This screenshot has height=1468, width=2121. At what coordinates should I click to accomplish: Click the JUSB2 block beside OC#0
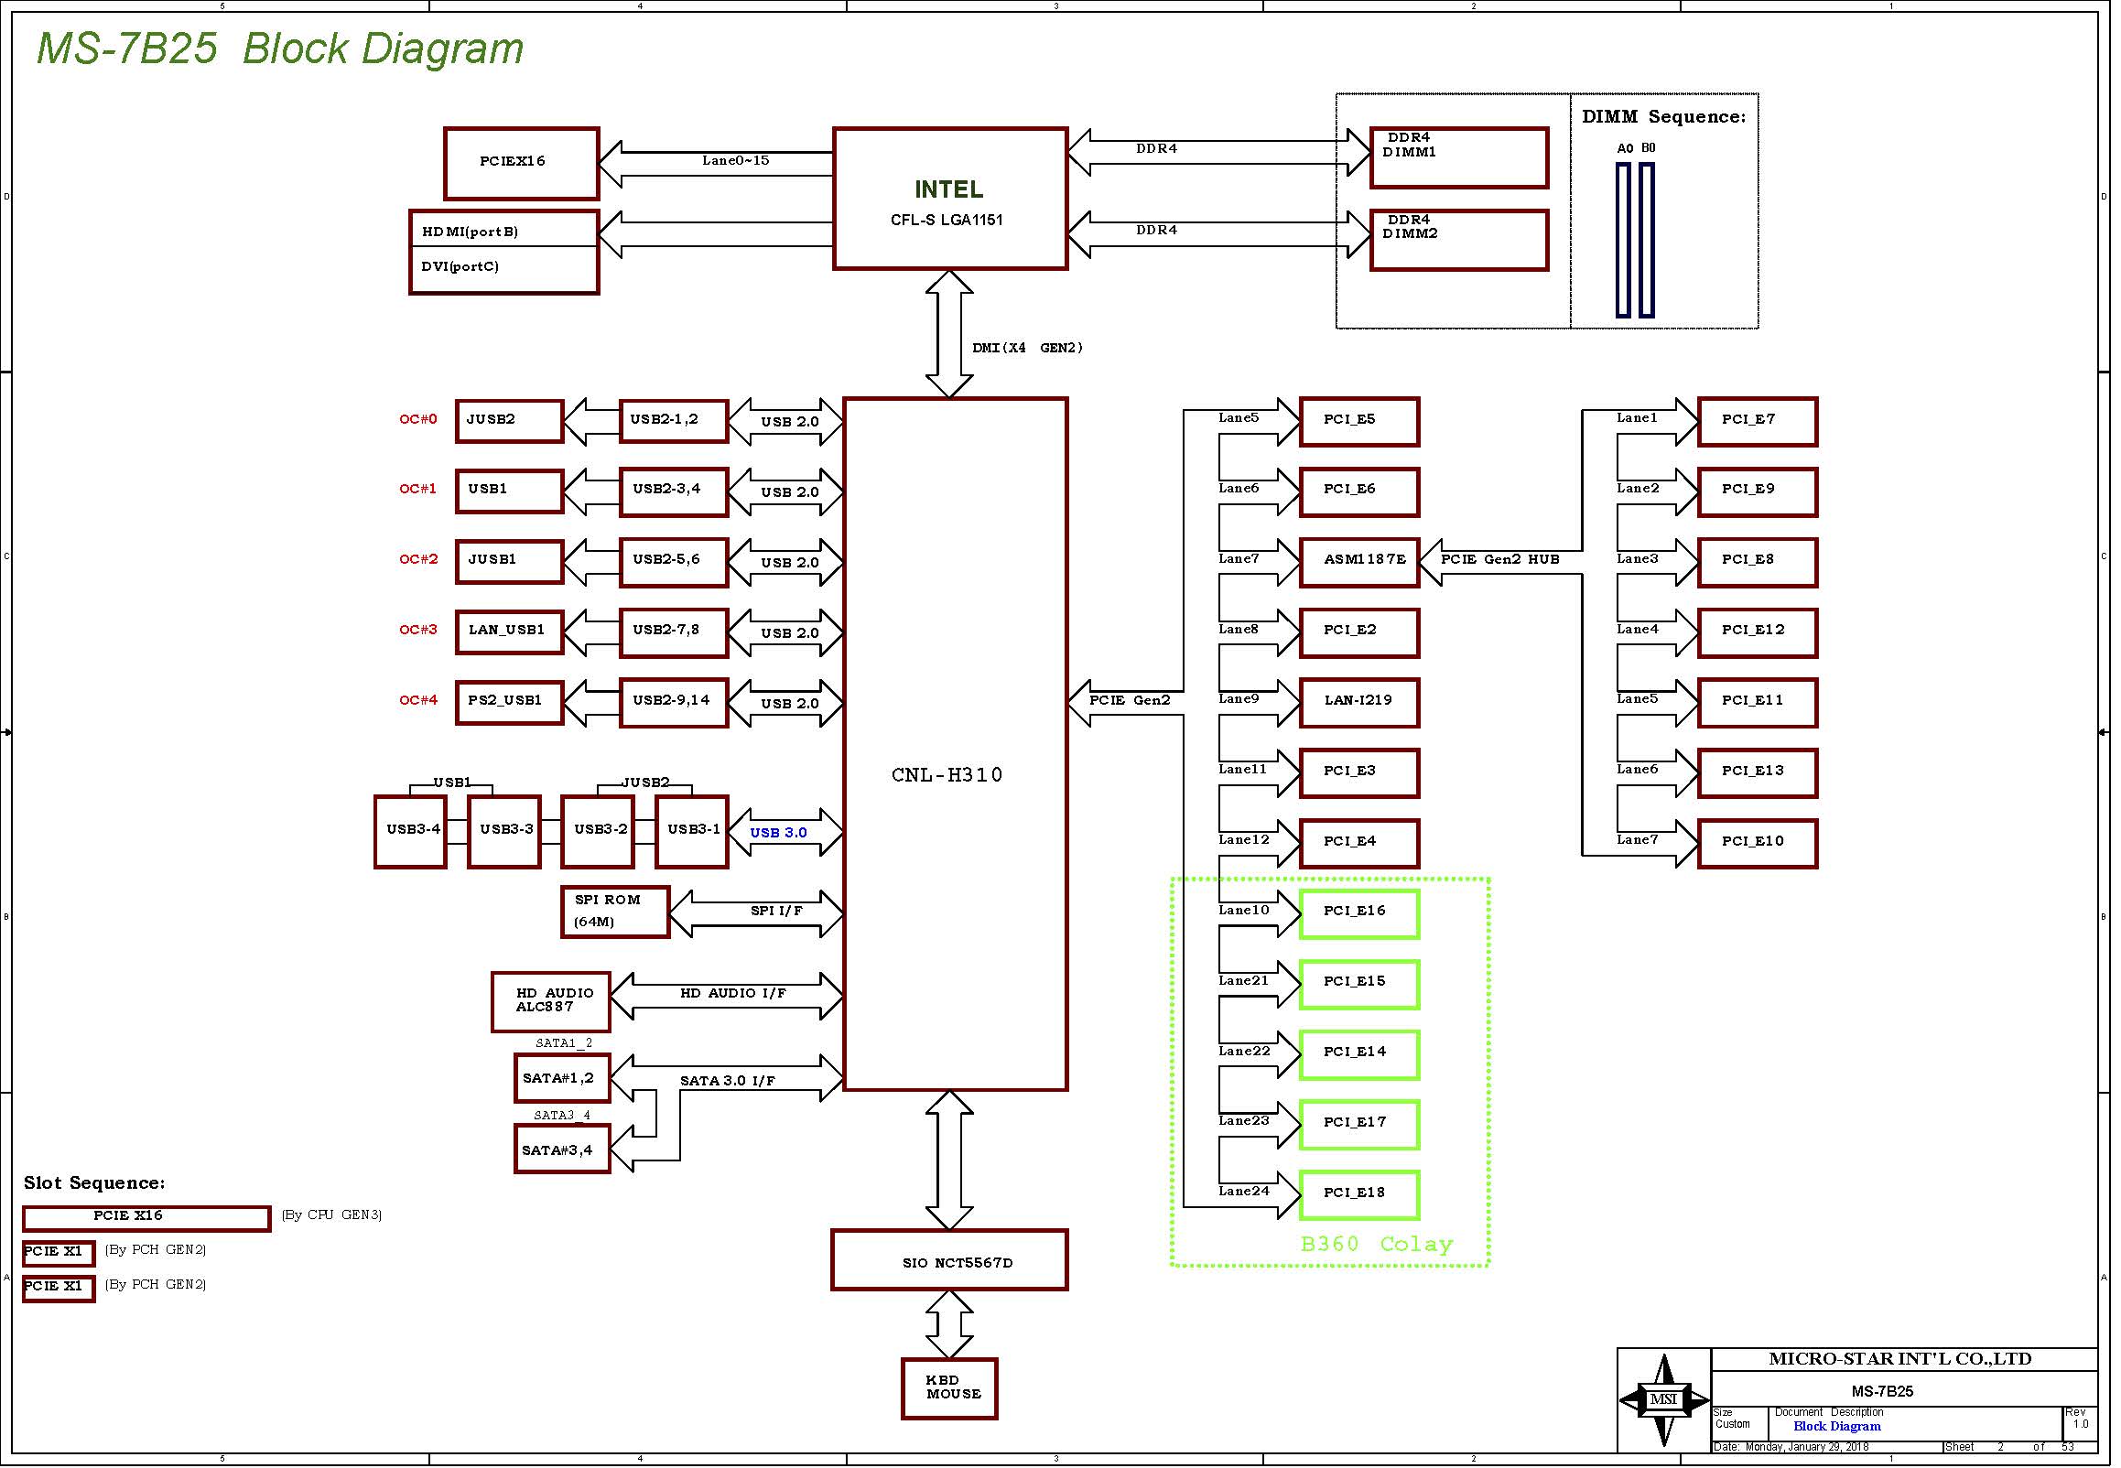(509, 421)
